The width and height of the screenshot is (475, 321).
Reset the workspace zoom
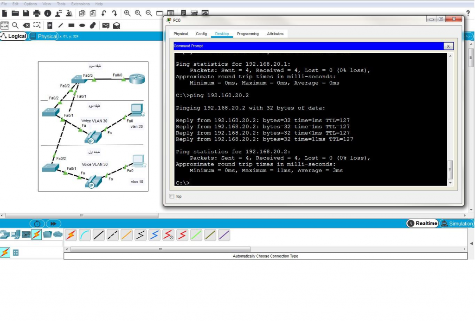click(x=138, y=13)
